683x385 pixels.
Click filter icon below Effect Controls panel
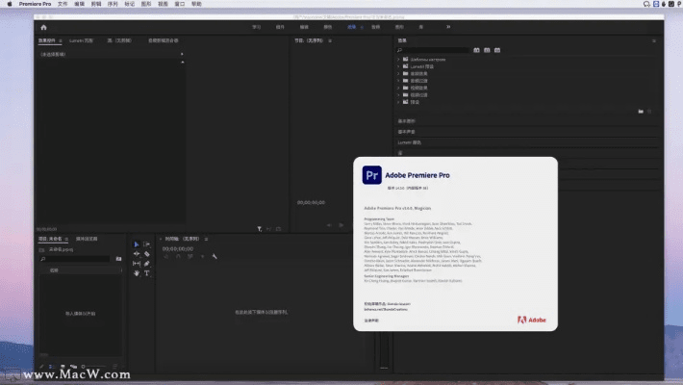[x=259, y=229]
